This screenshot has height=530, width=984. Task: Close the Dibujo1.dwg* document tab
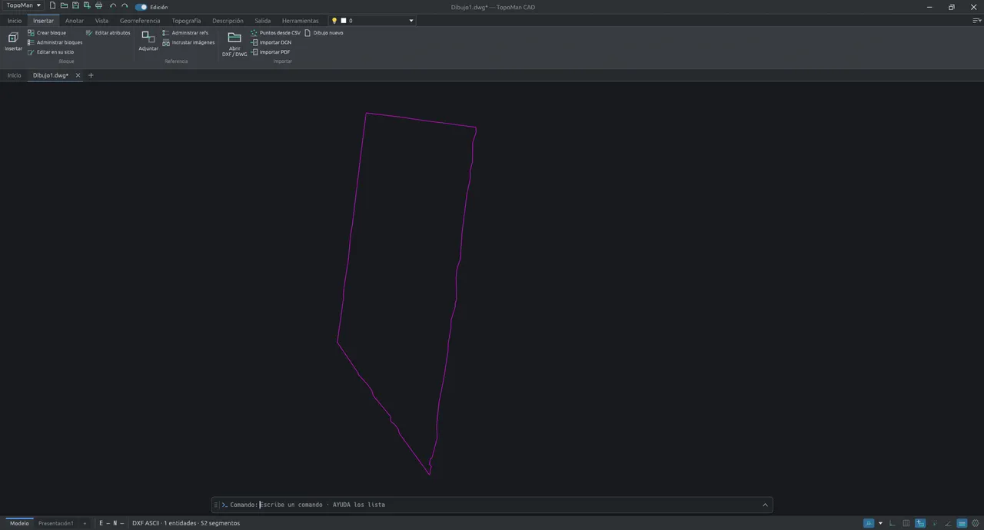(x=78, y=75)
